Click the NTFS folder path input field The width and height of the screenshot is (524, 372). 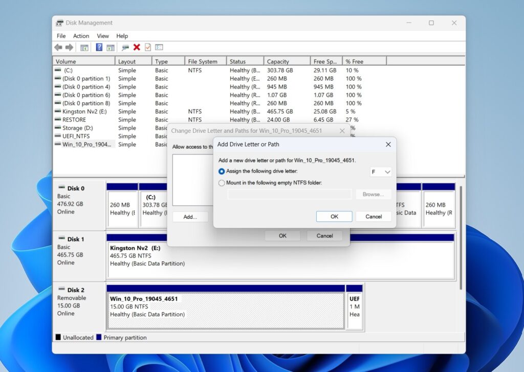(x=290, y=194)
